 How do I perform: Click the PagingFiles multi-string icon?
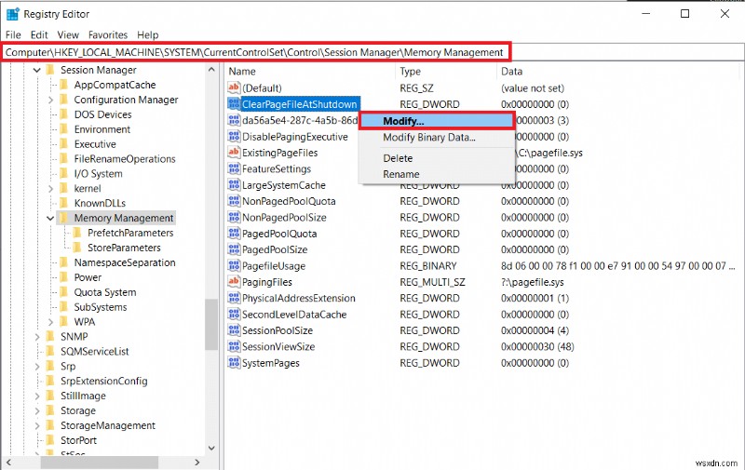[234, 282]
